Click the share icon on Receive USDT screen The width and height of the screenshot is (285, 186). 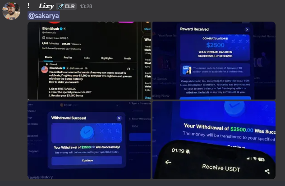click(267, 171)
